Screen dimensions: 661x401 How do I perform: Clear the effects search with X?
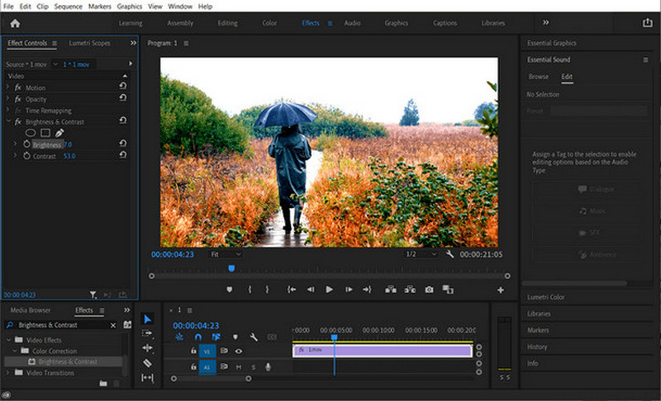click(113, 325)
